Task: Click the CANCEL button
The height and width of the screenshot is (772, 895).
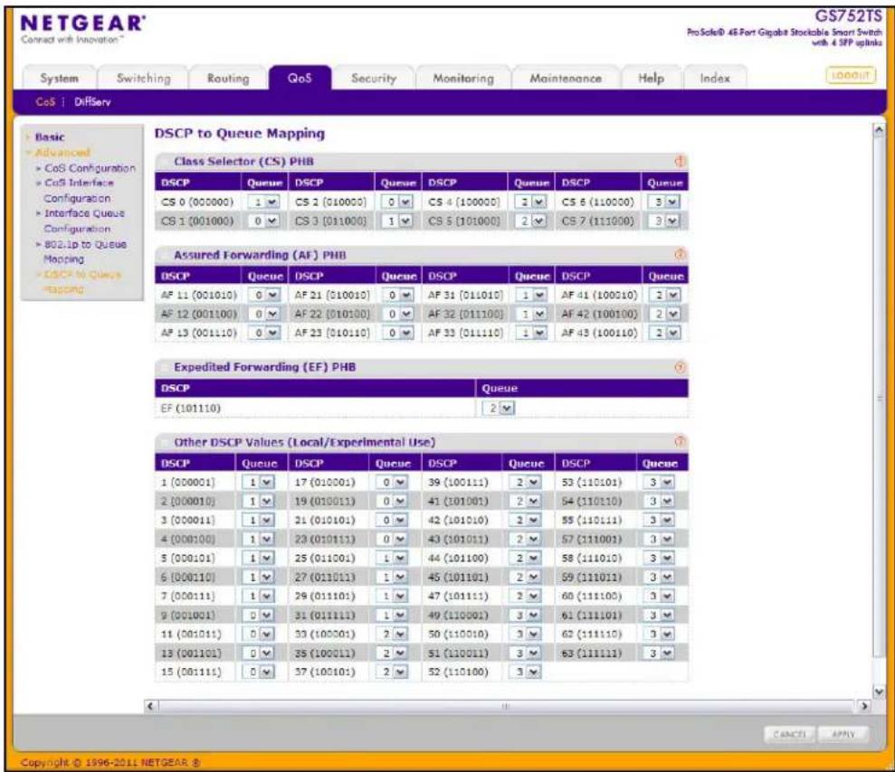Action: pos(789,734)
